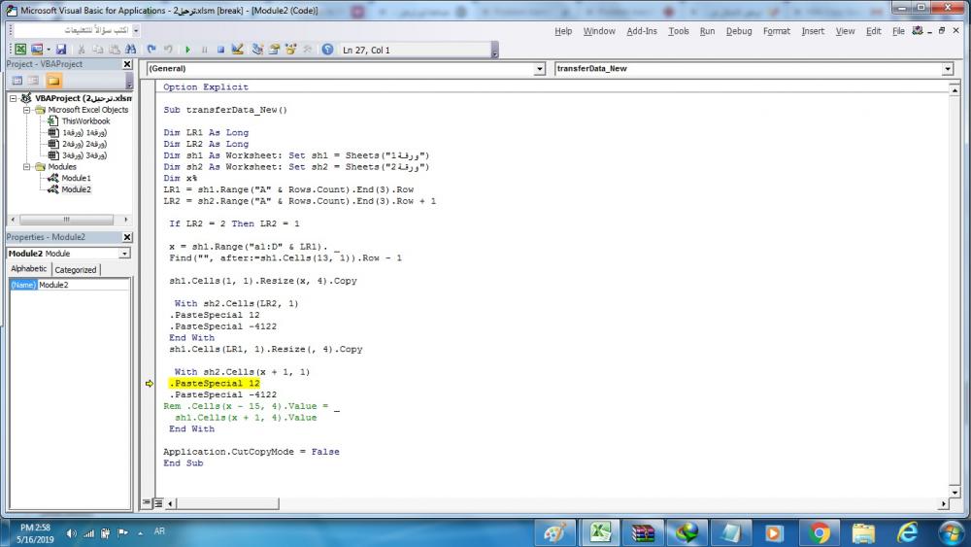Click the Insert UserForm toolbar icon
The image size is (971, 547).
37,50
